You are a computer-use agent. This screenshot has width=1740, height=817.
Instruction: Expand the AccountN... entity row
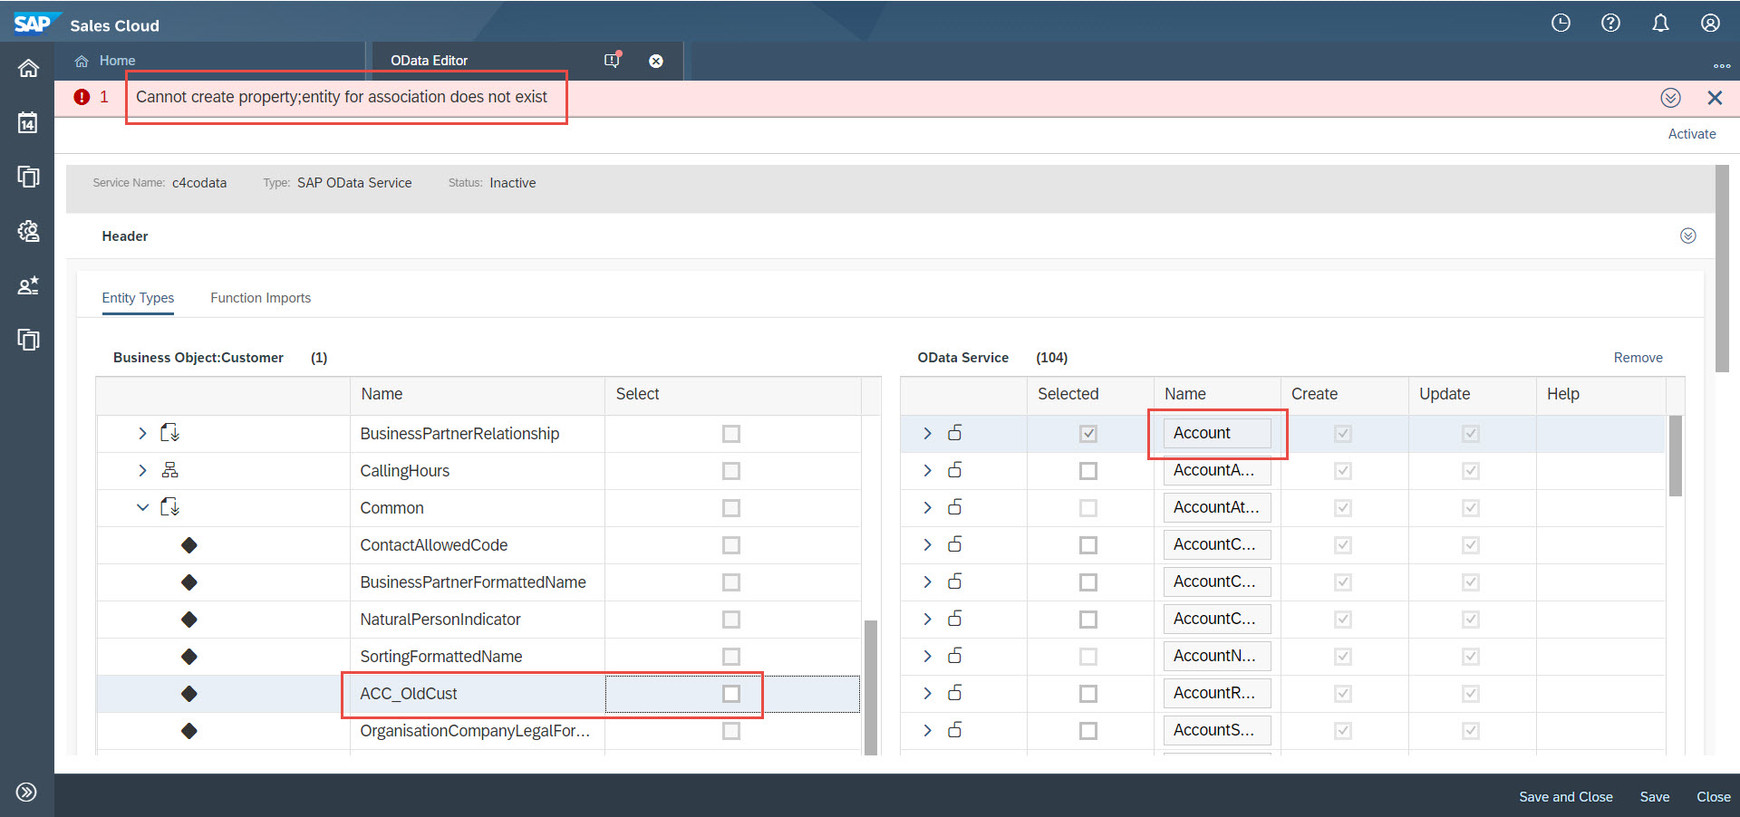click(x=927, y=656)
